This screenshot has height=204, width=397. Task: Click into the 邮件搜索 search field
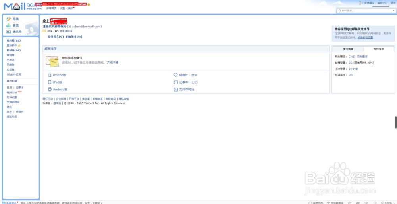pyautogui.click(x=366, y=11)
